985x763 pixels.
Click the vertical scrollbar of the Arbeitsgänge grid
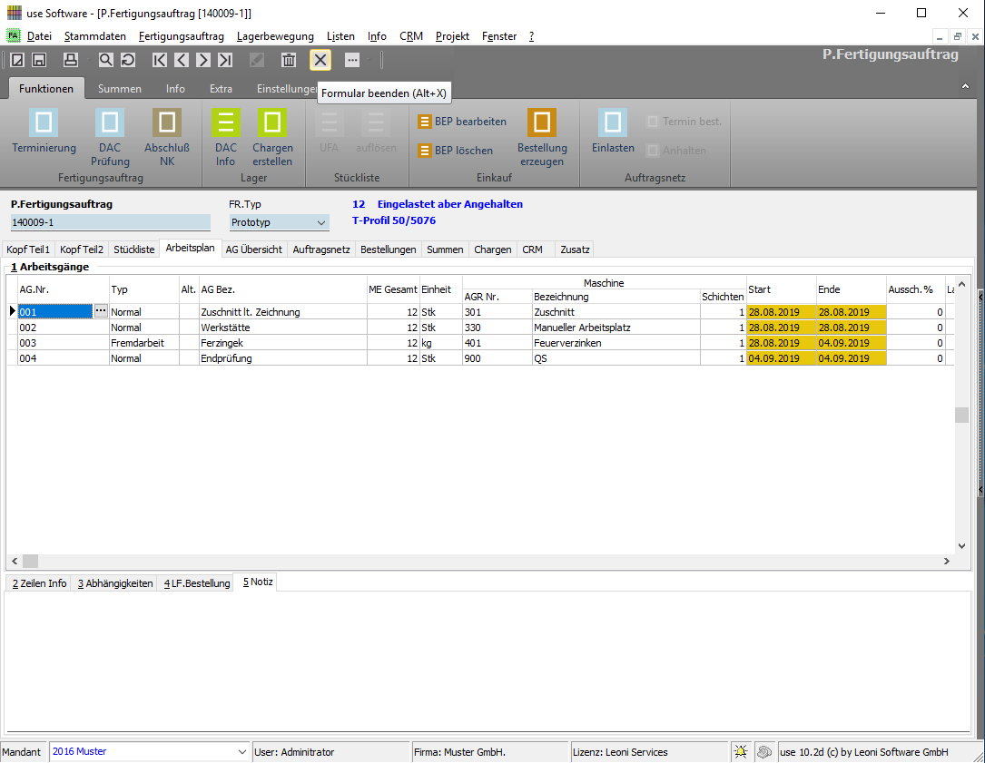pyautogui.click(x=961, y=416)
